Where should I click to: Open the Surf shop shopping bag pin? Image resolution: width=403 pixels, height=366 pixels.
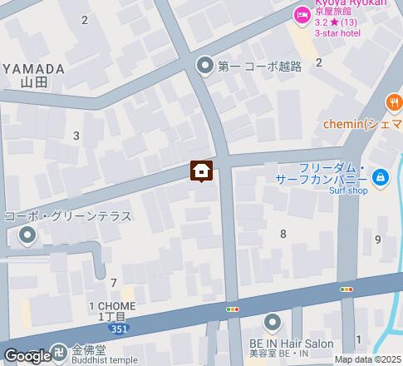click(381, 178)
